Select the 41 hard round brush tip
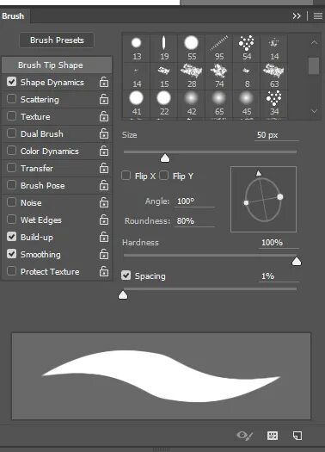 pos(136,103)
